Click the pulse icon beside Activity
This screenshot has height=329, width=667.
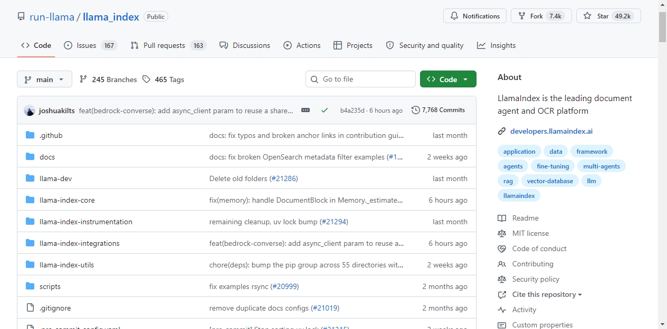click(x=502, y=310)
